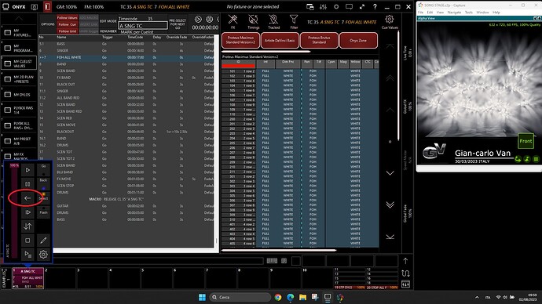Click the playback Go triangle icon in popup

[x=27, y=170]
